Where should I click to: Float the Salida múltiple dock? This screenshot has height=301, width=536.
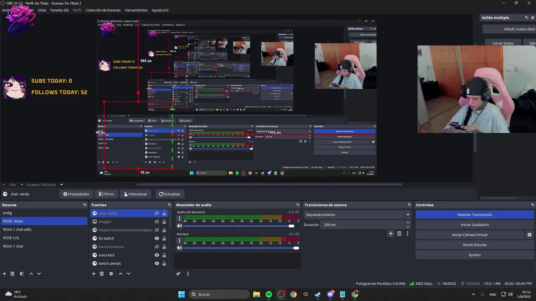click(526, 18)
